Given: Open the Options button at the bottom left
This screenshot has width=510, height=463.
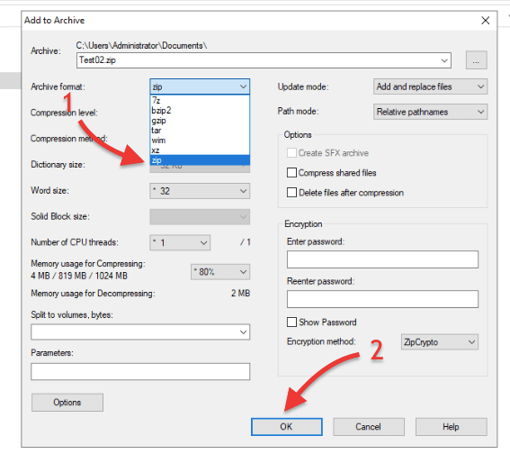Looking at the screenshot, I should (x=67, y=403).
